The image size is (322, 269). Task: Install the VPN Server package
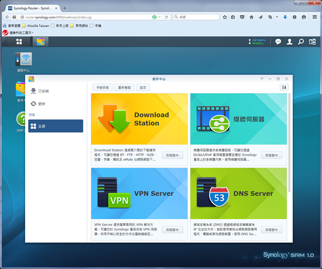pos(172,230)
